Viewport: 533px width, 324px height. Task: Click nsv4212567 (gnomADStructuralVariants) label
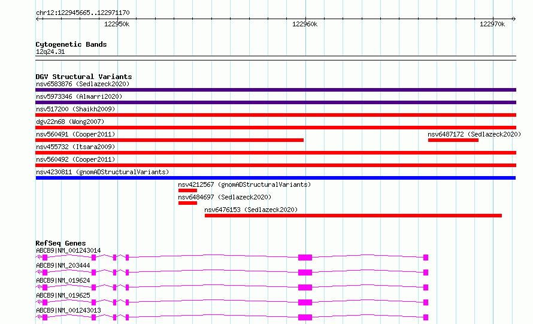coord(244,184)
